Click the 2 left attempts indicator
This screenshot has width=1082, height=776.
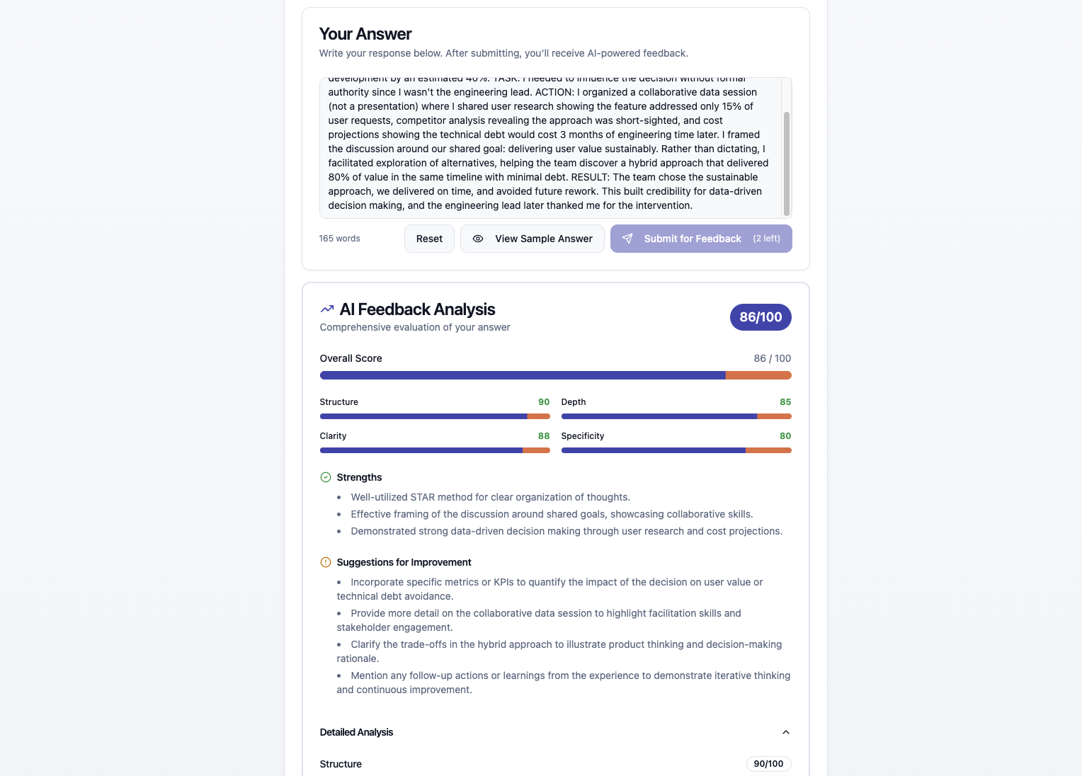tap(766, 239)
